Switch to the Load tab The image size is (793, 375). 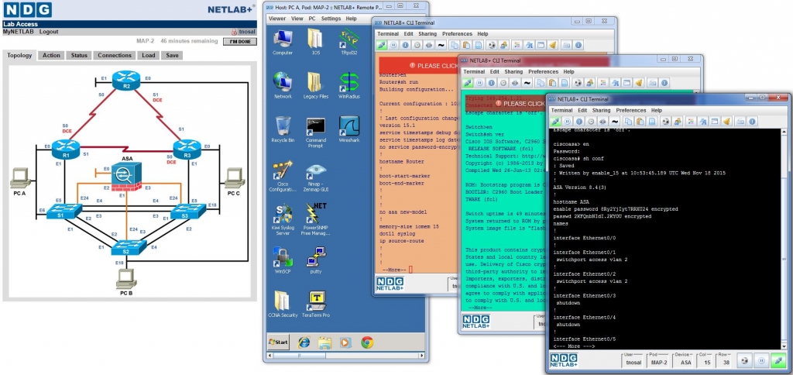click(149, 56)
